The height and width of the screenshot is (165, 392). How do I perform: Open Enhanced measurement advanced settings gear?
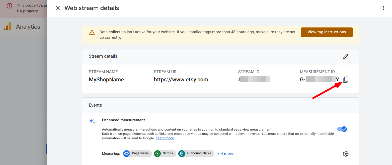coord(346,154)
